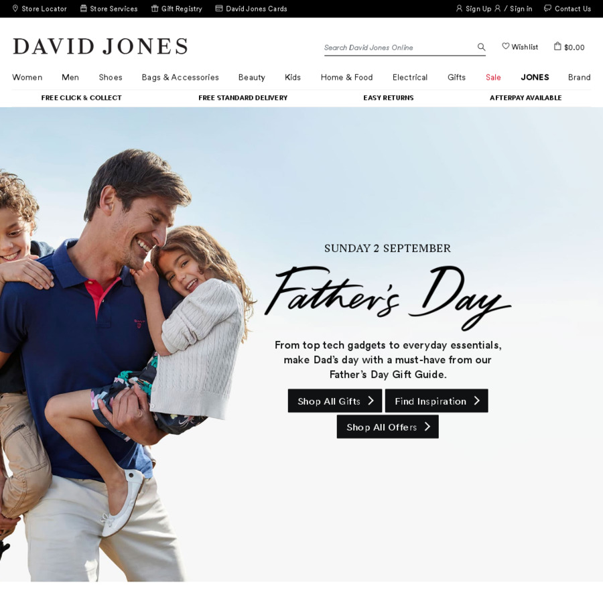This screenshot has width=603, height=603.
Task: Open the Women menu
Action: coord(27,77)
